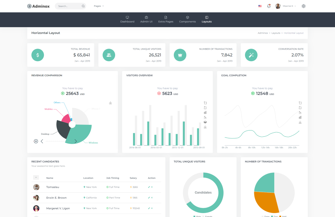Open the Extra Pages nav menu
Viewport: 335px width, 217px height.
pyautogui.click(x=166, y=20)
